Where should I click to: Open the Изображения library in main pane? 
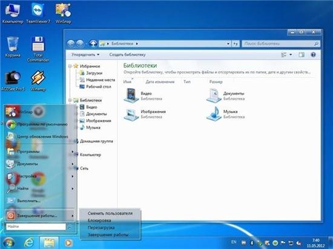131,114
